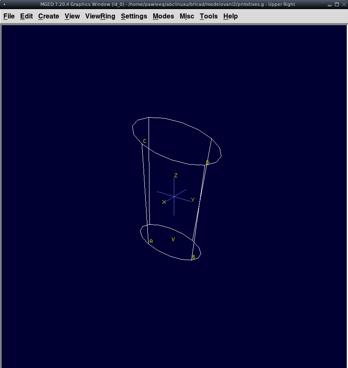Screen dimensions: 348x368
Task: Open the File menu
Action: point(9,16)
